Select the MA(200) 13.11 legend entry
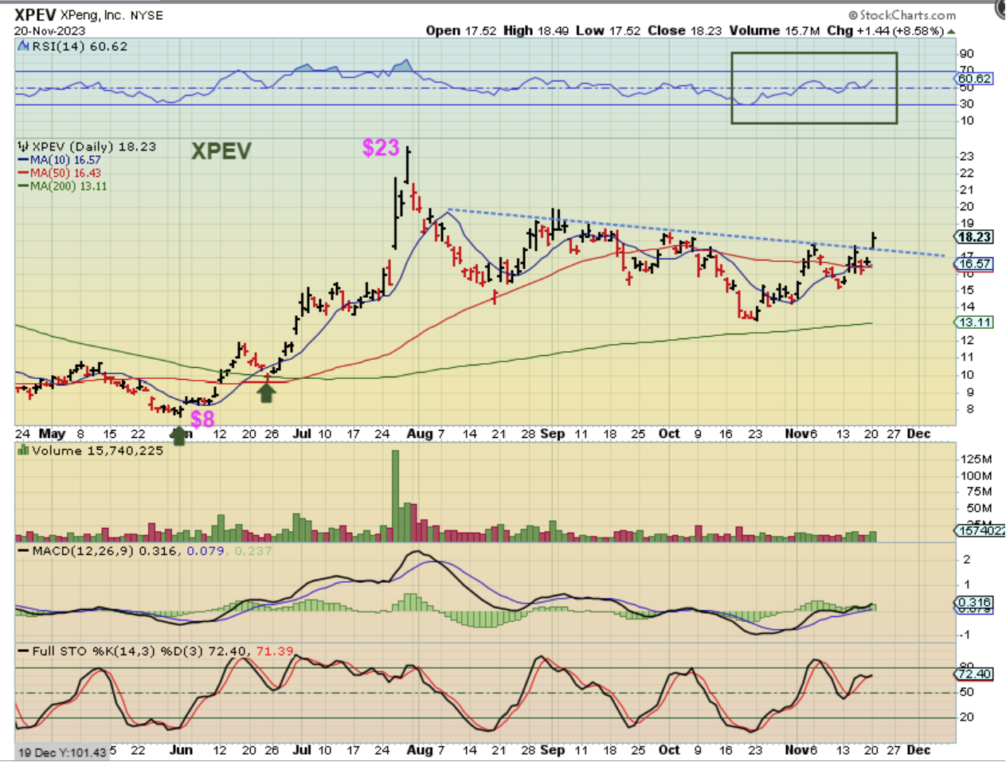1006x762 pixels. pos(67,186)
